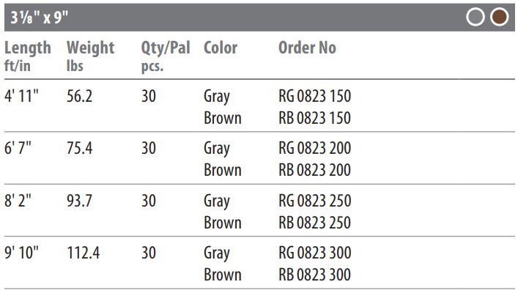Select order number RG 0823 300
Viewport: 518px width, 290px height.
pyautogui.click(x=315, y=253)
